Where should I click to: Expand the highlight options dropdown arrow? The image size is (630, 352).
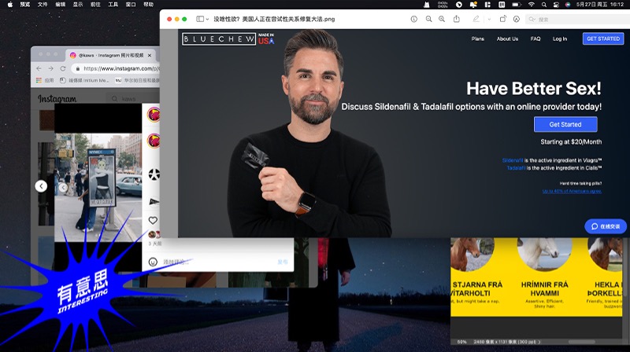coord(489,19)
